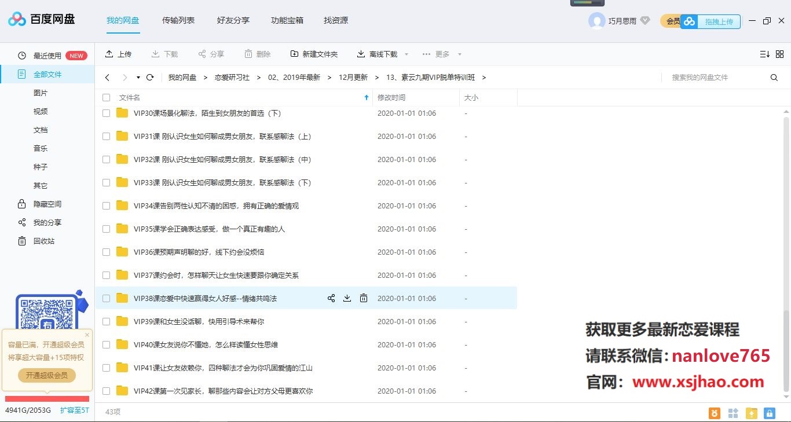Click the download icon on hovered VIP38 row
The image size is (791, 422).
347,298
